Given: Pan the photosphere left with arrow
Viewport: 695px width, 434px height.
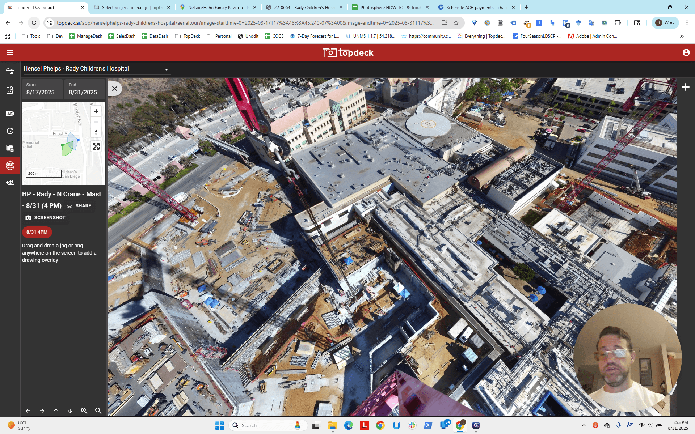Looking at the screenshot, I should tap(28, 411).
